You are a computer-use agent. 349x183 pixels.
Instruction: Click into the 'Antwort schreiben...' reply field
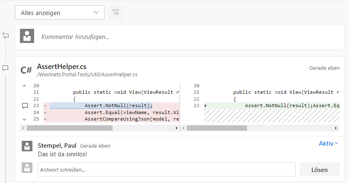click(167, 169)
